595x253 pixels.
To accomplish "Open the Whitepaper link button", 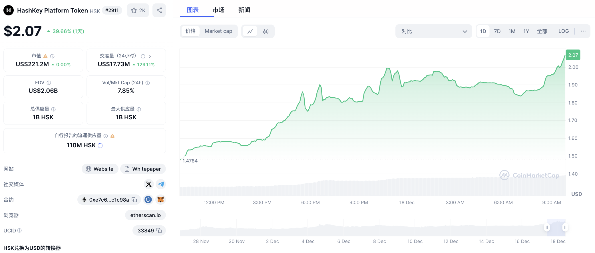I will point(143,169).
